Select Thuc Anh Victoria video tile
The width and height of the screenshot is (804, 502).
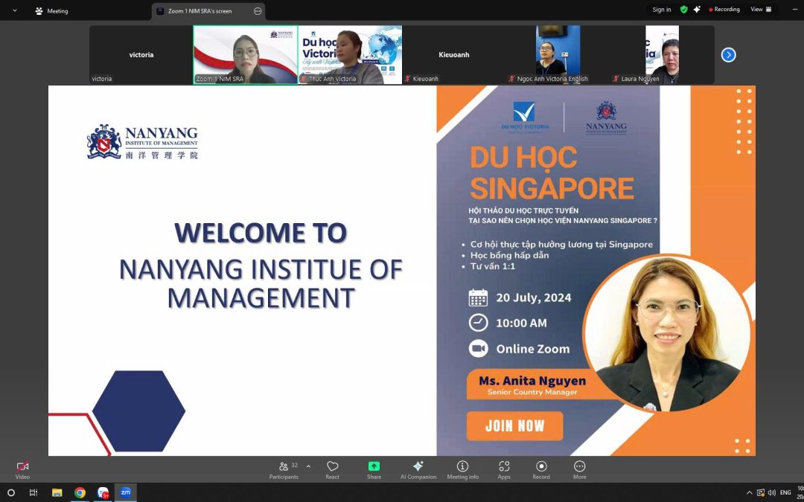click(350, 55)
